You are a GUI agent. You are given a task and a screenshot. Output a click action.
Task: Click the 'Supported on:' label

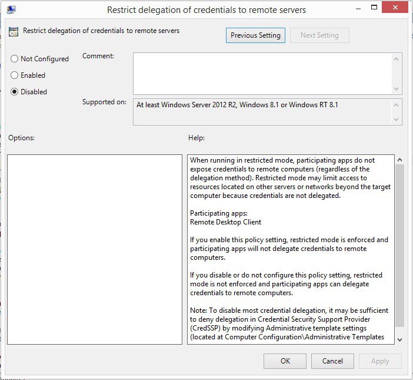(x=104, y=102)
